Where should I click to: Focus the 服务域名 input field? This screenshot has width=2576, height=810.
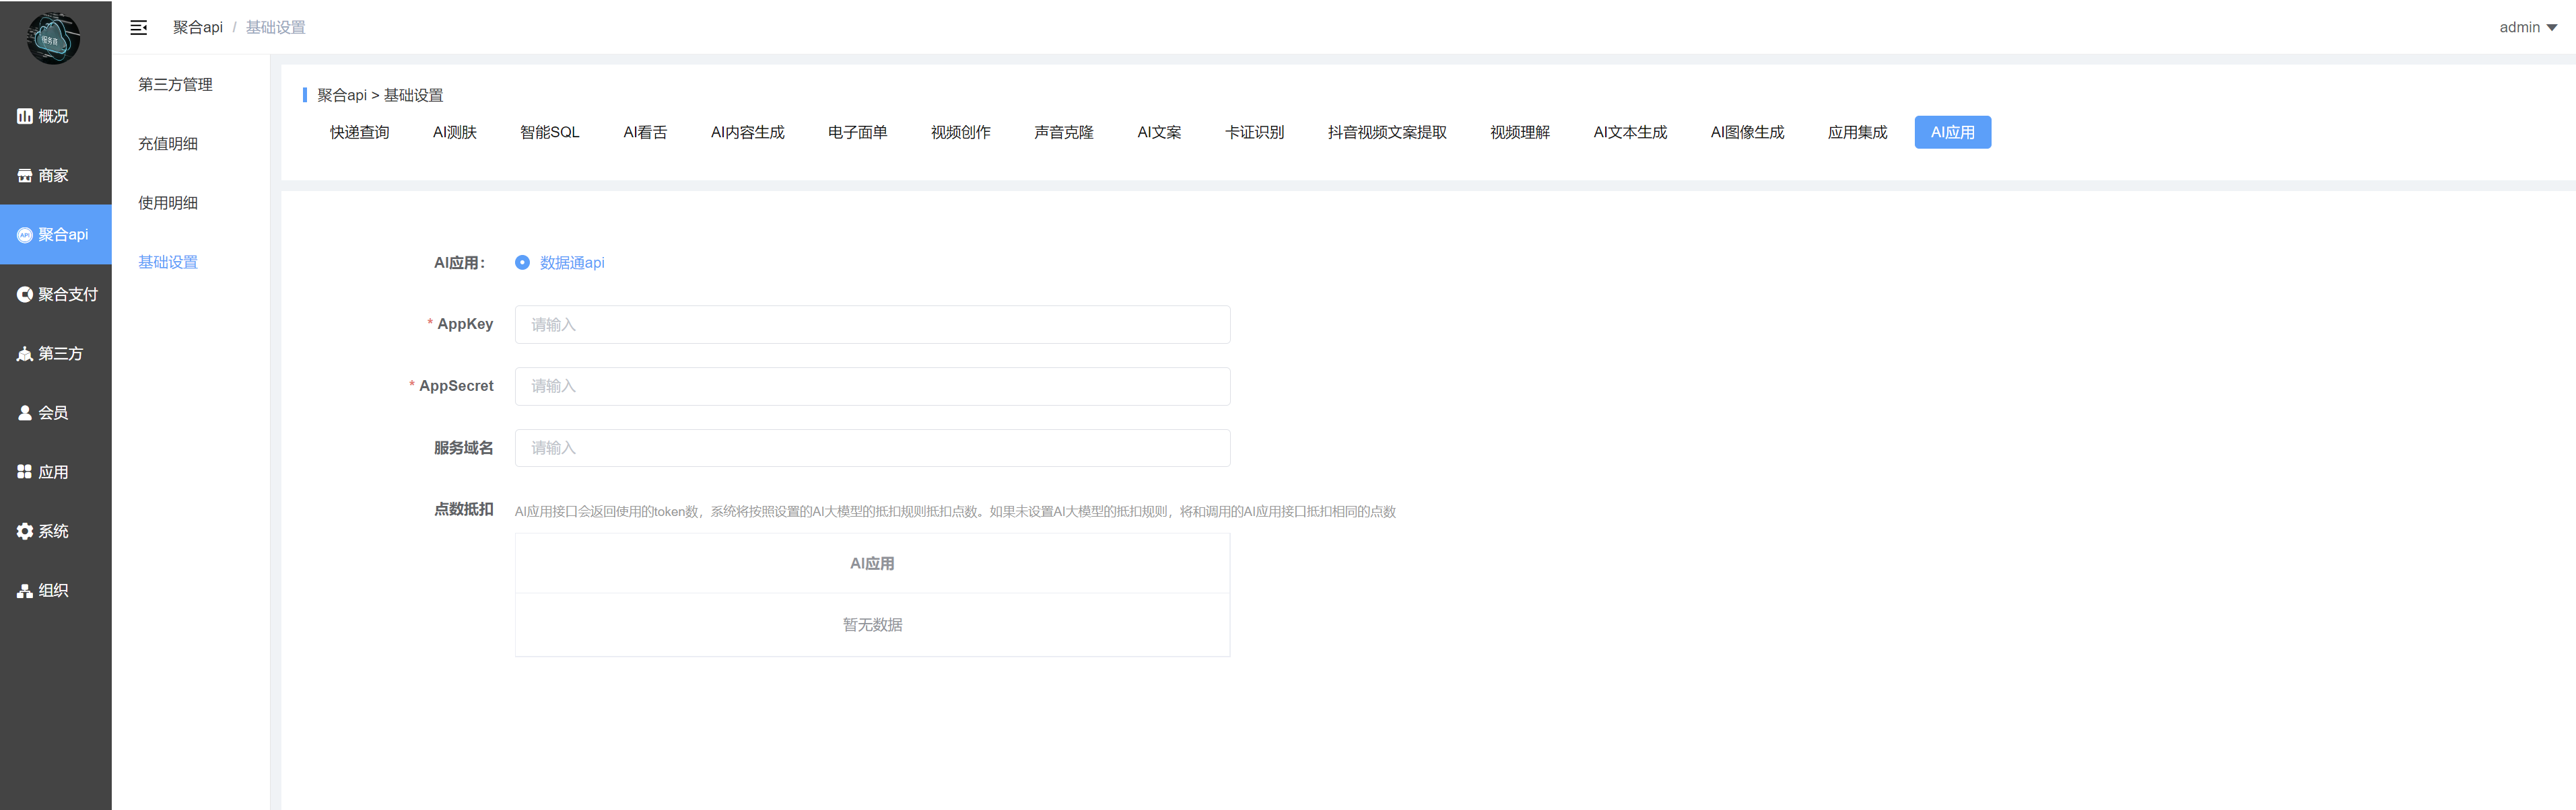coord(871,449)
